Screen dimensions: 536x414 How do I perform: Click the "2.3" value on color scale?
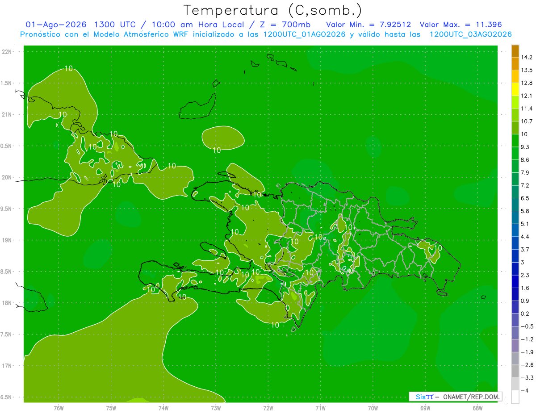click(525, 275)
